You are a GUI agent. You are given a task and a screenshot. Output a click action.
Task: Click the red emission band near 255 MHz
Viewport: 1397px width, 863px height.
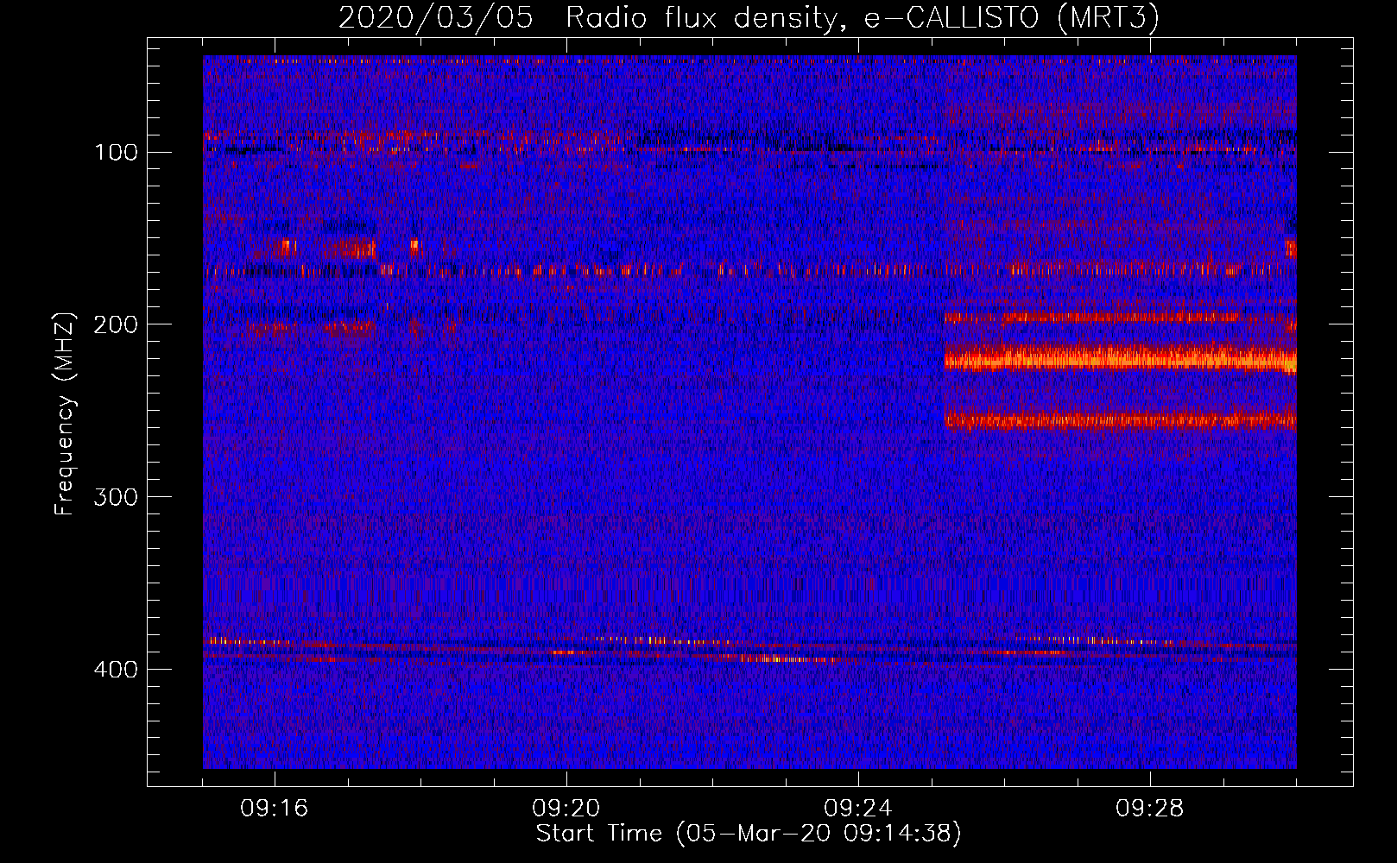click(x=1120, y=420)
